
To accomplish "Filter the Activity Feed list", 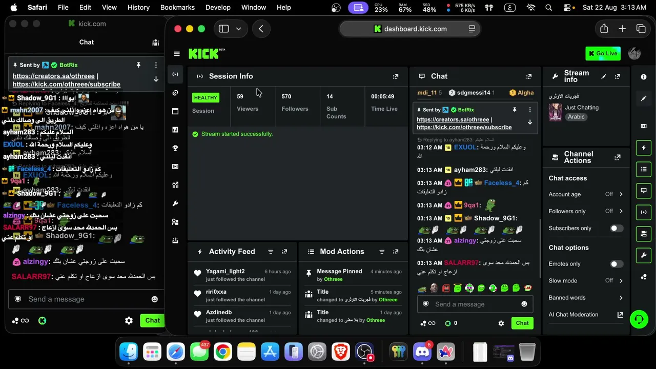I will click(271, 252).
